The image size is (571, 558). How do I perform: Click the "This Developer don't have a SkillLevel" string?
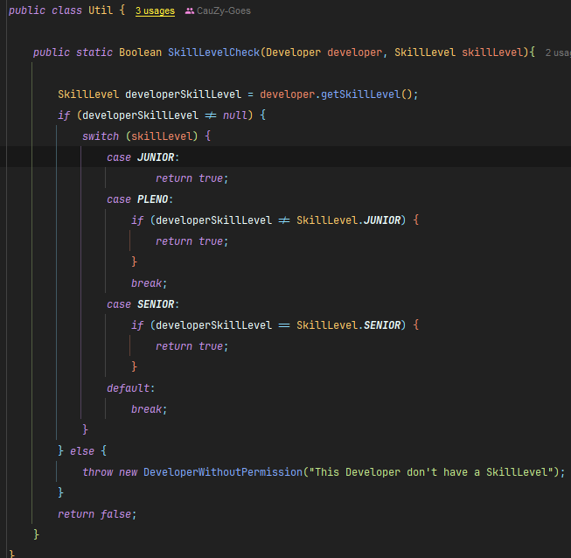pyautogui.click(x=431, y=472)
